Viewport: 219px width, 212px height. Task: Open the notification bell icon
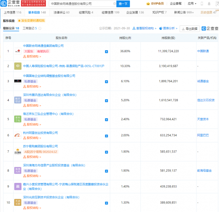209,4
